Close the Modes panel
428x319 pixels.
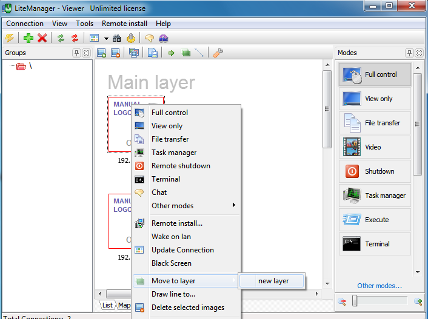click(419, 53)
